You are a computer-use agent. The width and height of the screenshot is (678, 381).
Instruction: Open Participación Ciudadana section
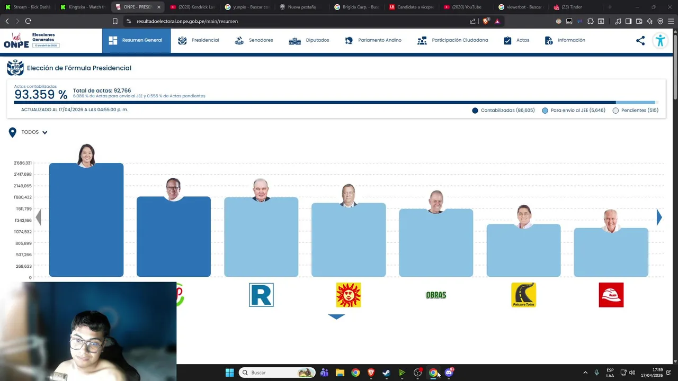(452, 40)
